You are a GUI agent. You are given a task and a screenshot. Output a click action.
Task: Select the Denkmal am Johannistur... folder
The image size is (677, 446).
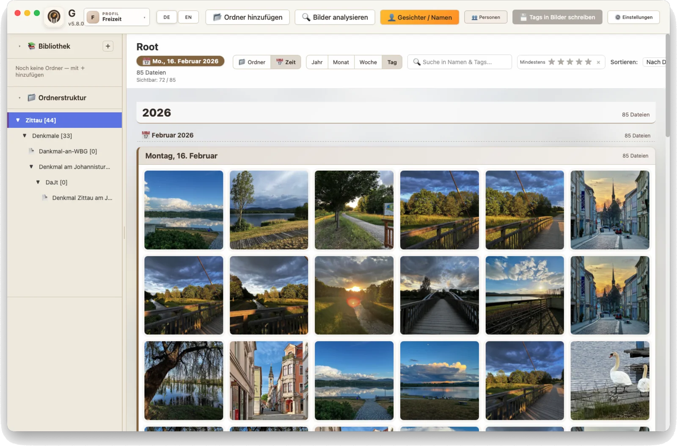point(74,167)
